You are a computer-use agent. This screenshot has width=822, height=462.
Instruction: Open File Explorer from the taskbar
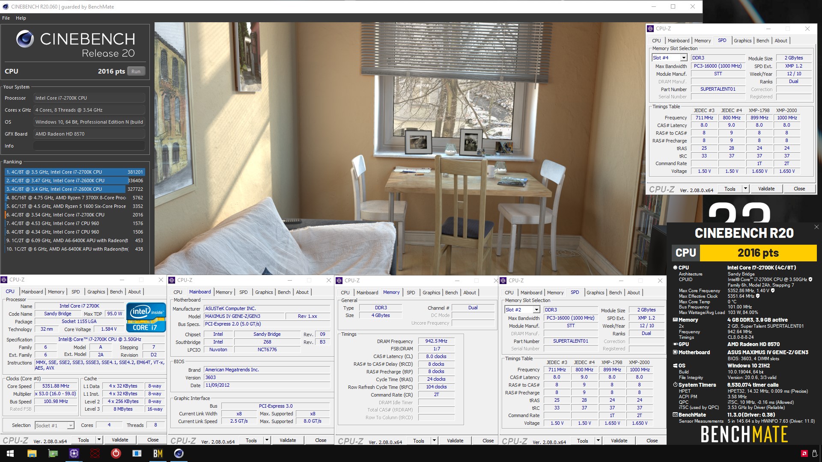[x=32, y=453]
